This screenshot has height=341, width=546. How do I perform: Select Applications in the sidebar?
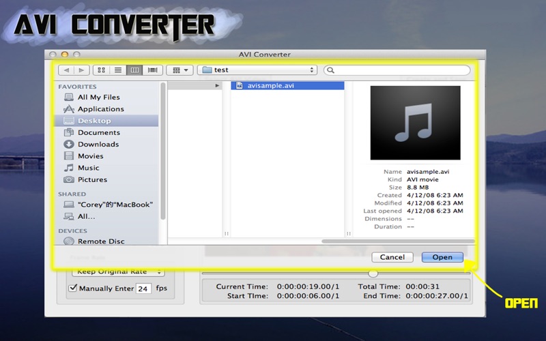106,109
